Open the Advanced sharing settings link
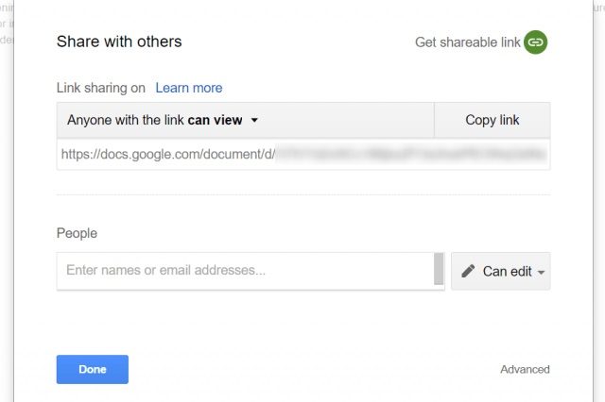Image resolution: width=605 pixels, height=402 pixels. pos(525,369)
